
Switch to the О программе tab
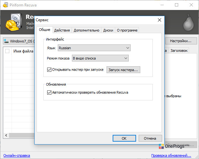(127, 30)
